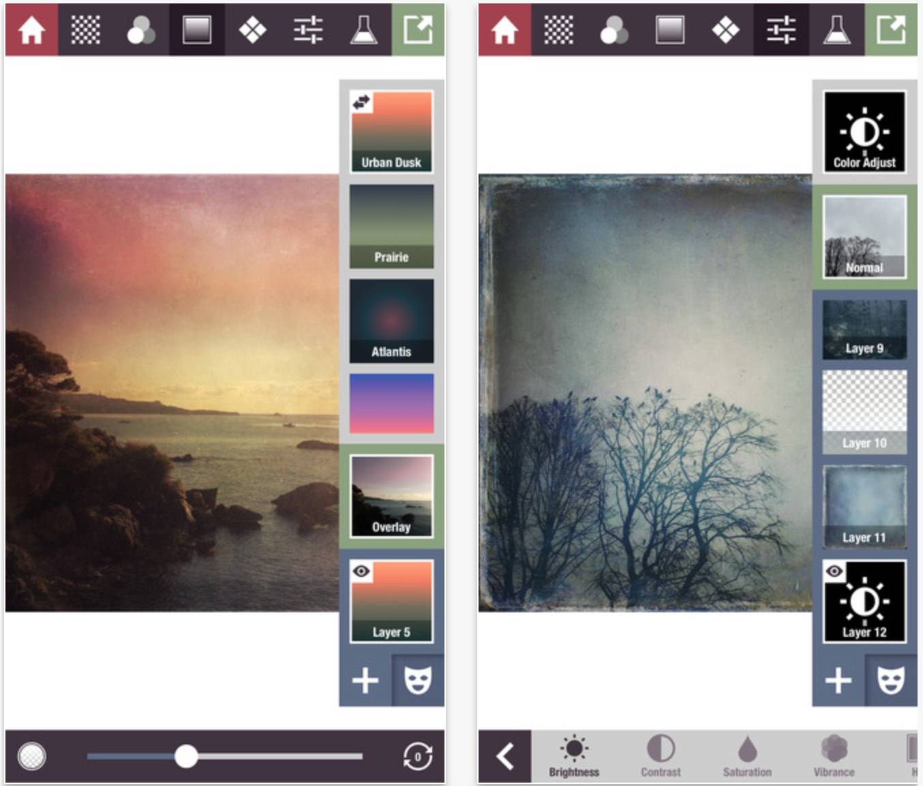
Task: Tap the bare trees photo canvas
Action: click(x=646, y=393)
